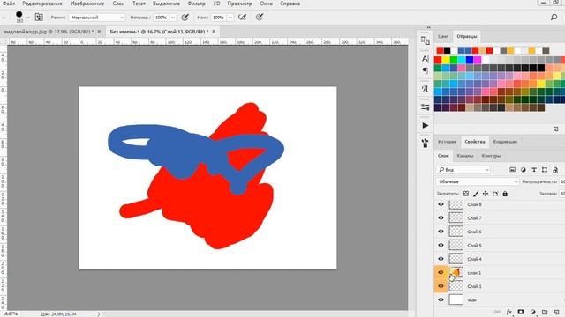Lock image pixels brush icon
The height and width of the screenshot is (317, 565).
pos(476,194)
